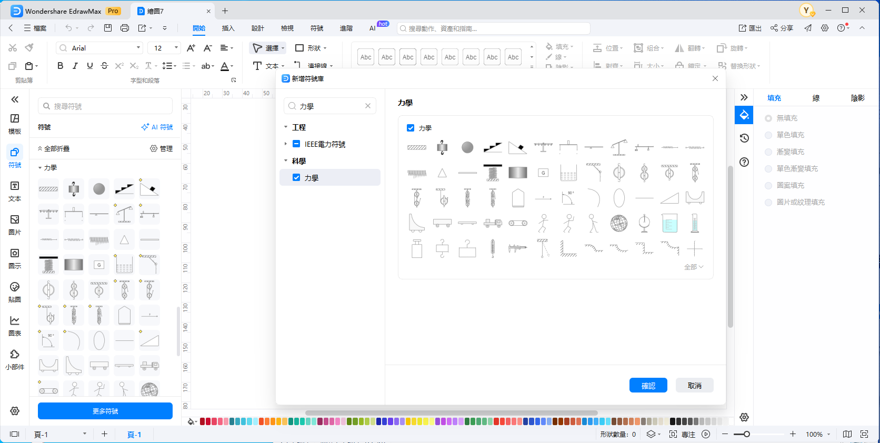Open the 模板 templates sidebar panel
The height and width of the screenshot is (443, 880).
pyautogui.click(x=15, y=124)
